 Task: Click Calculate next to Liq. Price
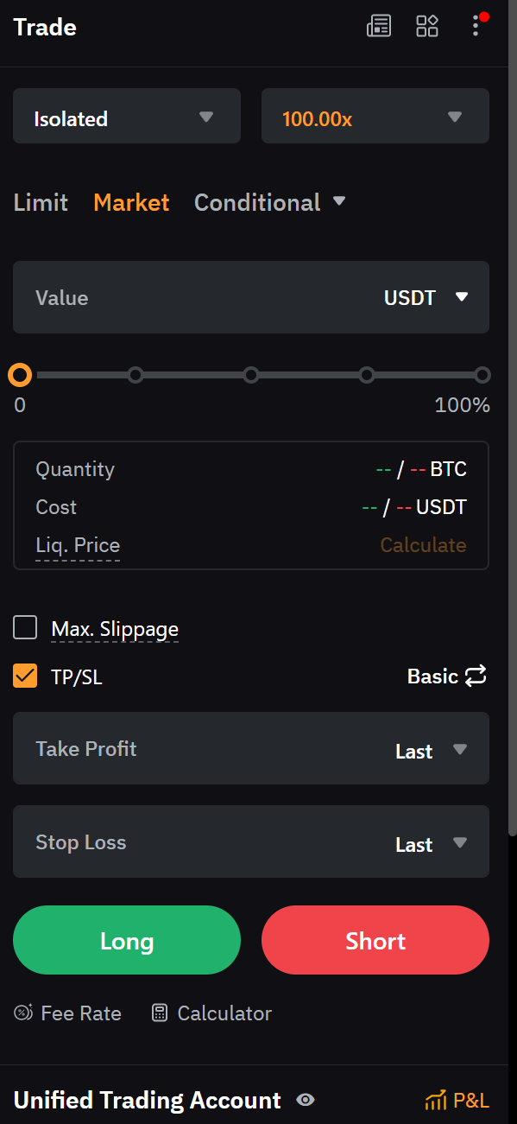pyautogui.click(x=423, y=544)
